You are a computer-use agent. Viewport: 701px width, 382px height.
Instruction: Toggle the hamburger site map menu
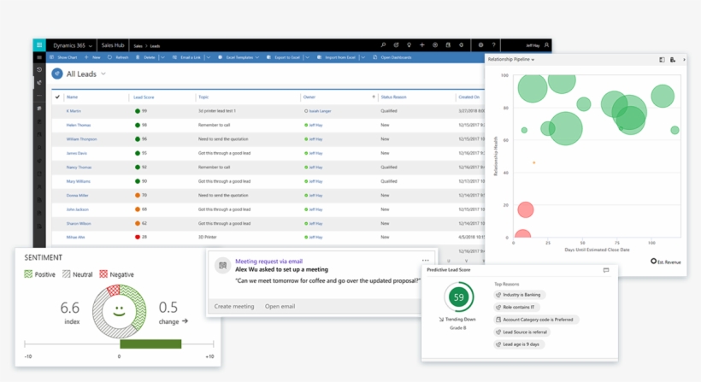coord(39,57)
